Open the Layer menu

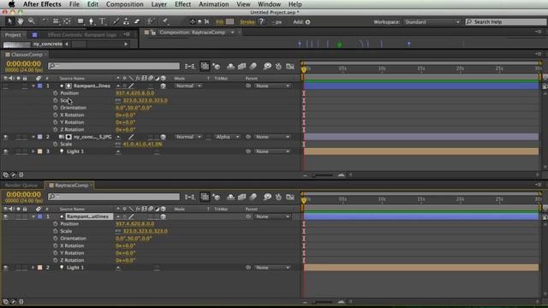pos(158,4)
